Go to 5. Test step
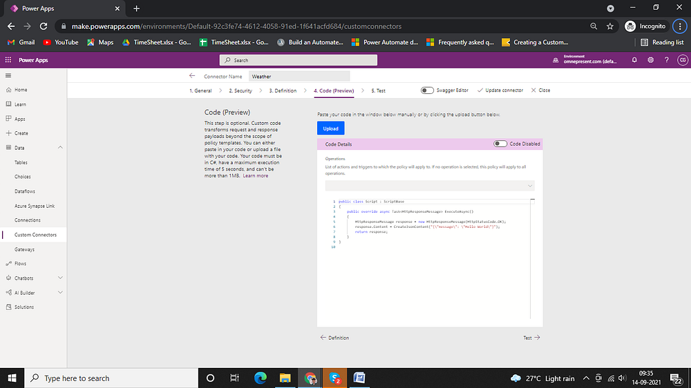Image resolution: width=691 pixels, height=388 pixels. click(x=378, y=90)
